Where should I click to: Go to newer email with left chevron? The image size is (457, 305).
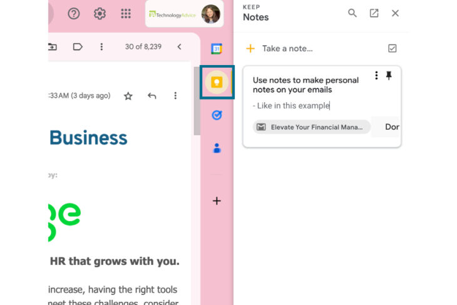point(180,46)
